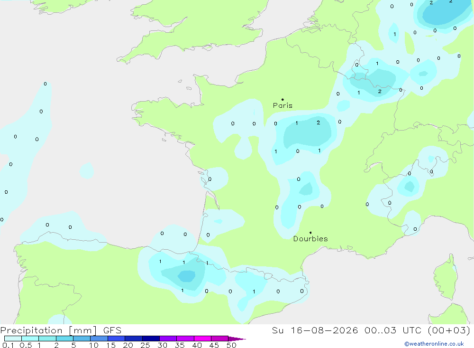The height and width of the screenshot is (348, 474).
Task: Click the Paris city label
Action: 283,105
